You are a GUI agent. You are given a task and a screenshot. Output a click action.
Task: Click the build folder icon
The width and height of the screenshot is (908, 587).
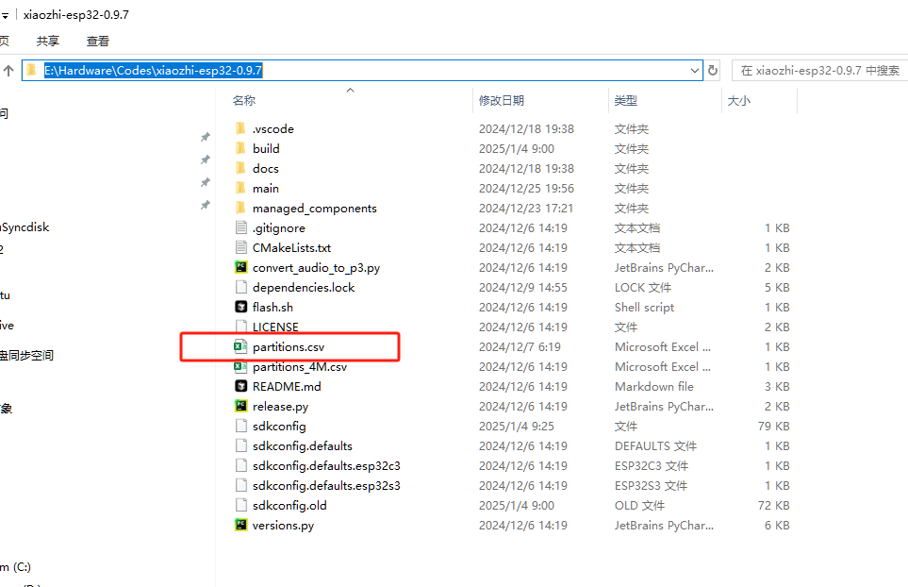coord(240,148)
